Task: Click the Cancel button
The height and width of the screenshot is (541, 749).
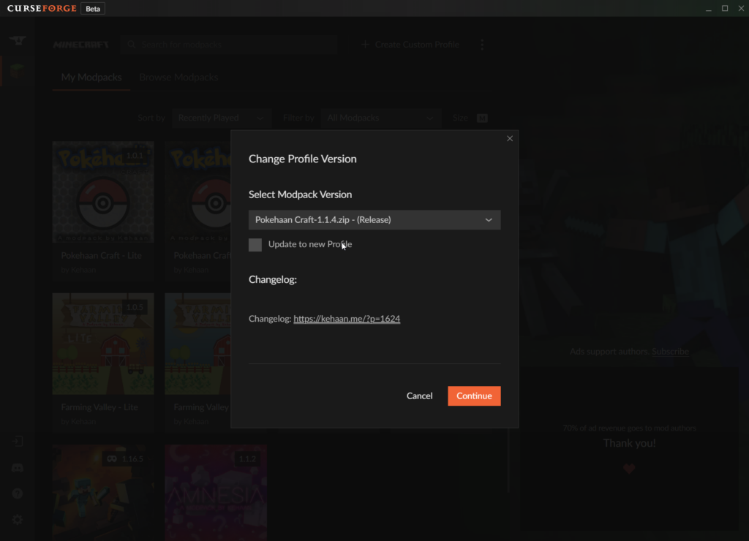Action: (x=419, y=396)
